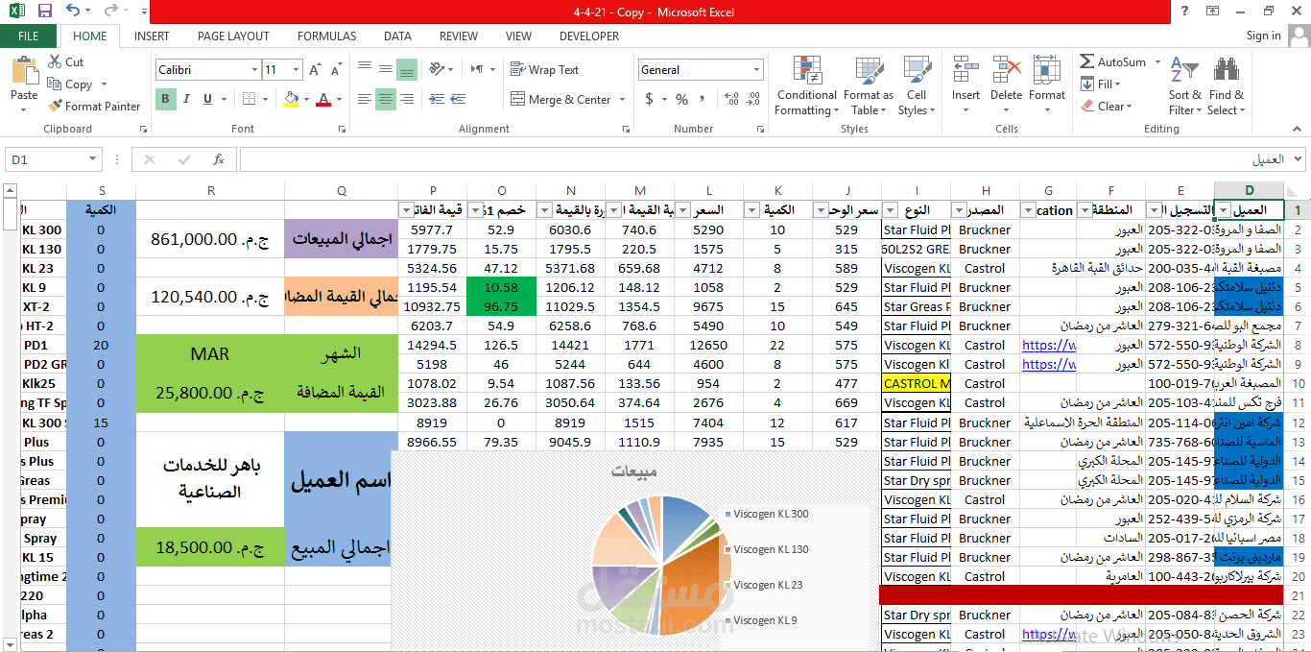This screenshot has width=1311, height=652.
Task: Toggle Underline formatting
Action: click(x=207, y=99)
